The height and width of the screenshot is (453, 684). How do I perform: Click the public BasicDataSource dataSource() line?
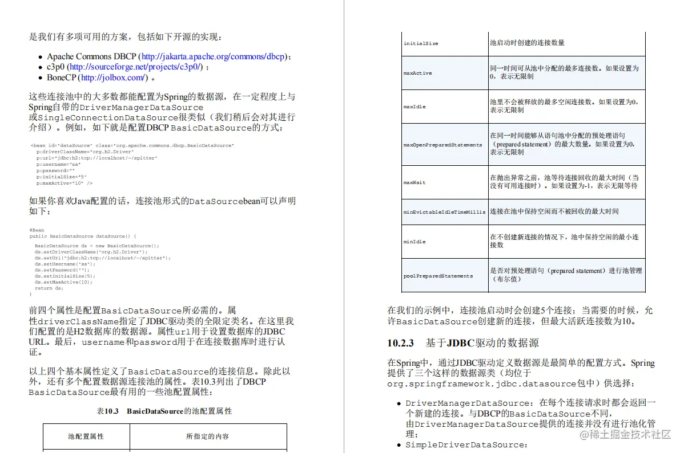click(83, 236)
